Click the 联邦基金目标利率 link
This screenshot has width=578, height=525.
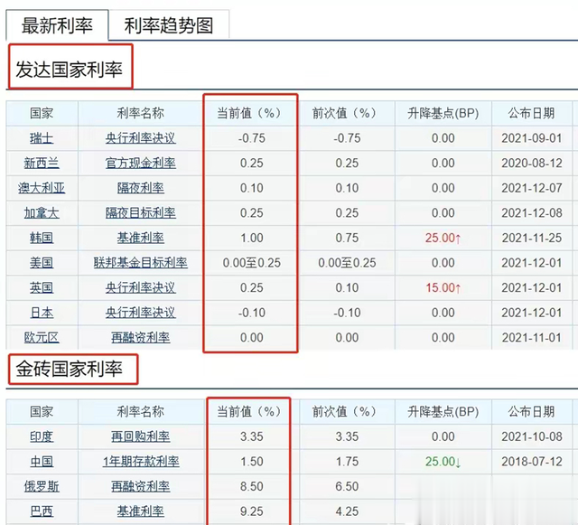pyautogui.click(x=141, y=263)
